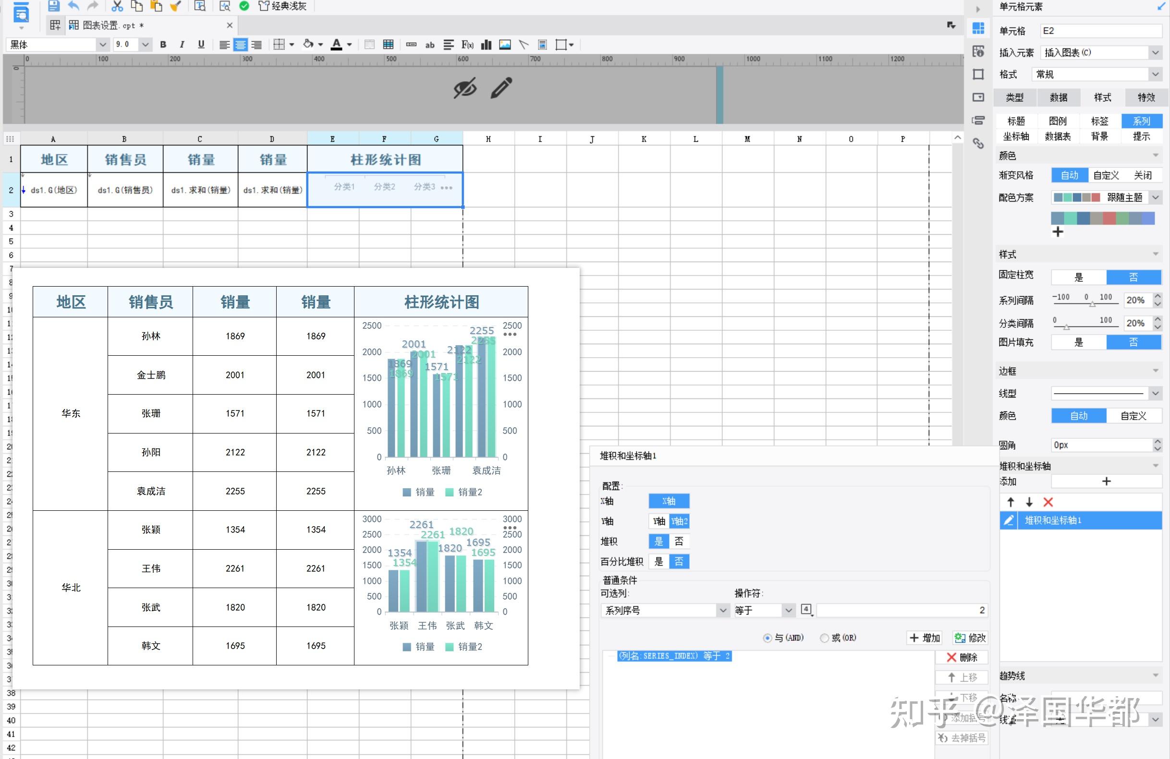Open the cell validation check icon

pyautogui.click(x=244, y=6)
